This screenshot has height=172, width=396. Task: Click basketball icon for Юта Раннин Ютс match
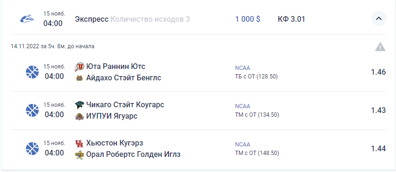pyautogui.click(x=32, y=72)
